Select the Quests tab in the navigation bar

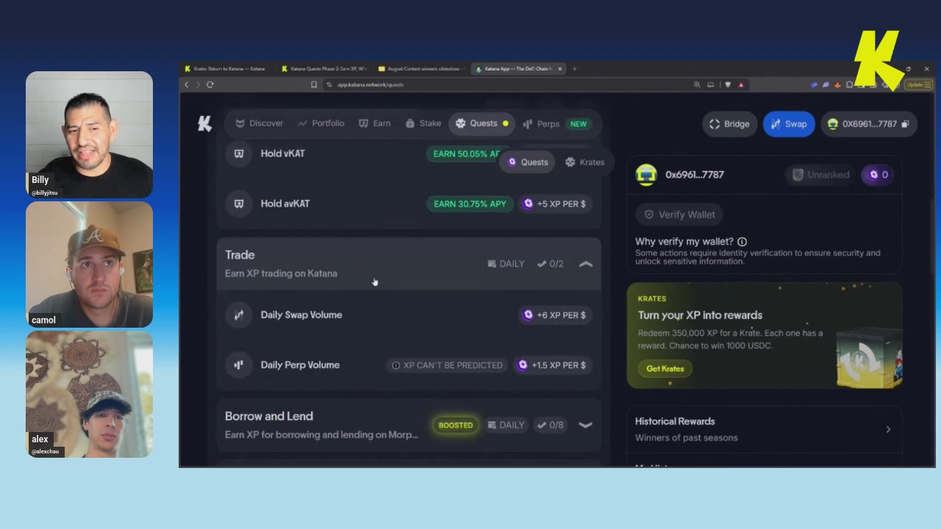click(482, 123)
